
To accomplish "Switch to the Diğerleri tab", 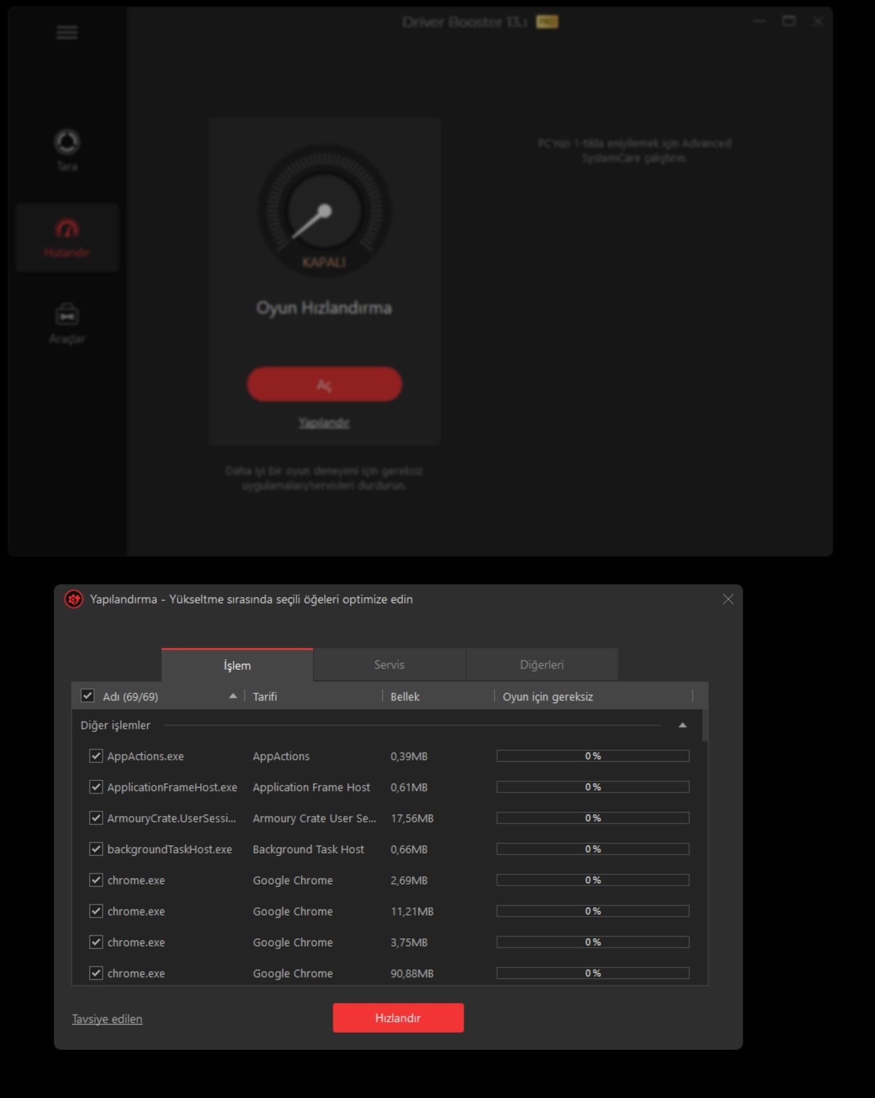I will [x=541, y=665].
